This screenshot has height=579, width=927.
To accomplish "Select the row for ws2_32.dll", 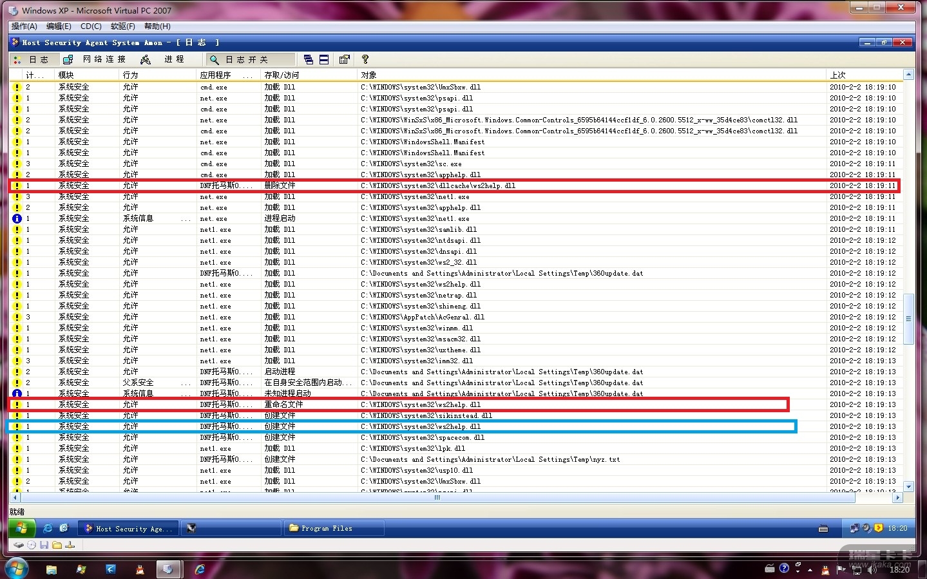I will click(456, 262).
